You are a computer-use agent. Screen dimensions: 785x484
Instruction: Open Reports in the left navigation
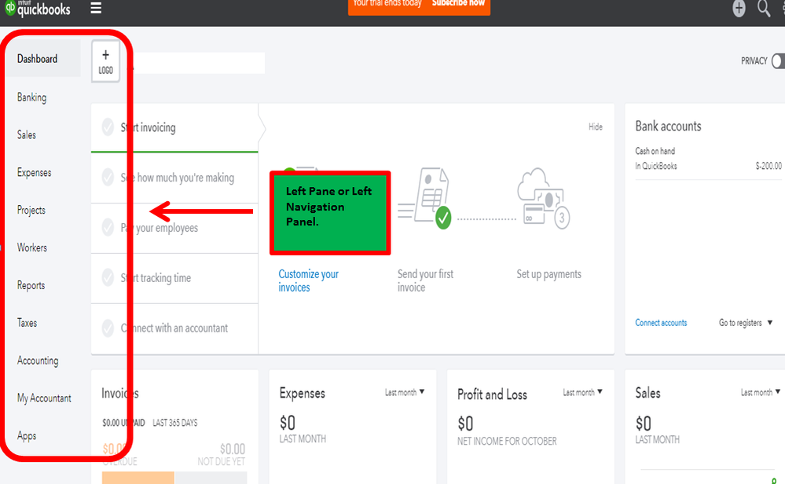[31, 285]
